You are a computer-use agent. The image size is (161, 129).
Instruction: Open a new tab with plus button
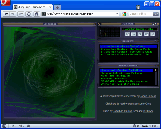pos(57,7)
